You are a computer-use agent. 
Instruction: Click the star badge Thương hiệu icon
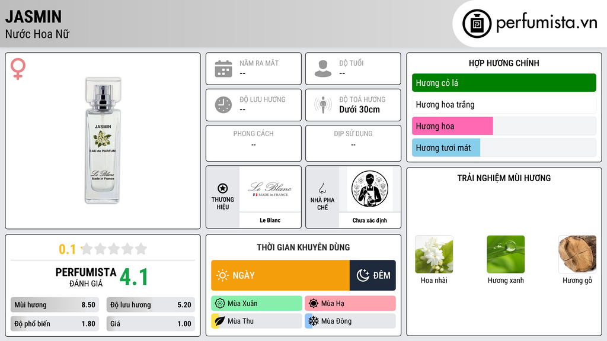[x=223, y=188]
